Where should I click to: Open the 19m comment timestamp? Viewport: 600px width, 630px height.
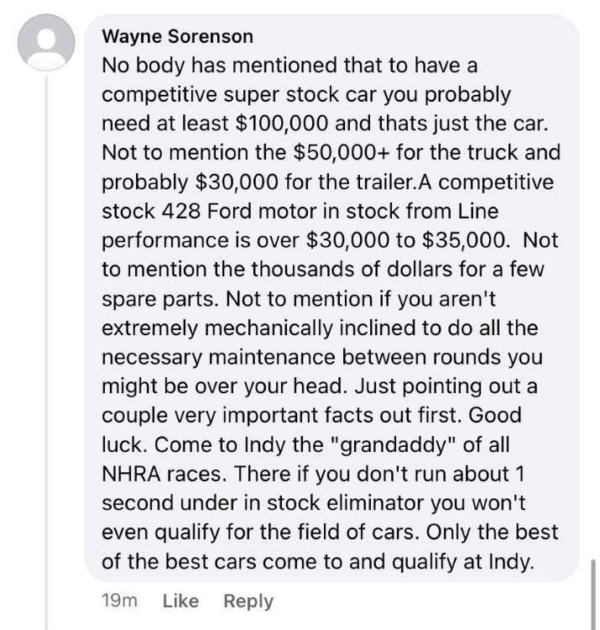click(x=120, y=601)
